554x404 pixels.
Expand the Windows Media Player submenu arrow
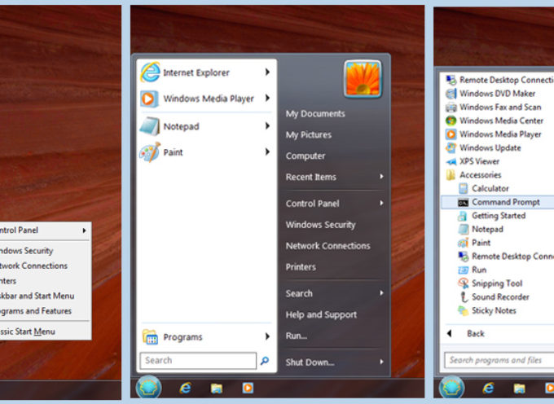point(267,98)
